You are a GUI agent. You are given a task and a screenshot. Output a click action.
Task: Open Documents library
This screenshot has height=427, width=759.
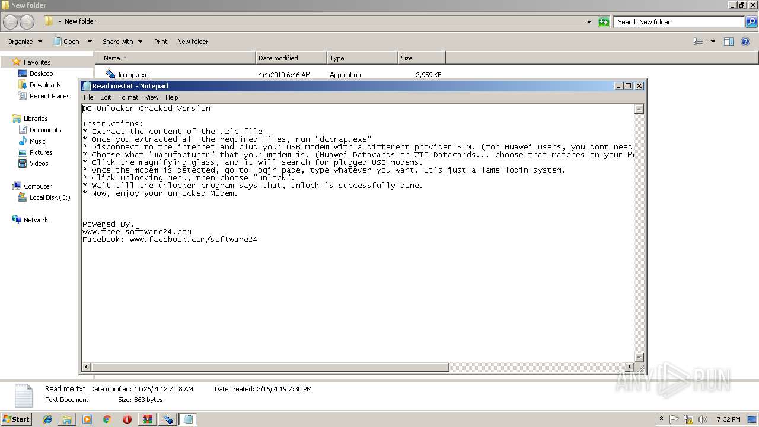click(x=45, y=130)
